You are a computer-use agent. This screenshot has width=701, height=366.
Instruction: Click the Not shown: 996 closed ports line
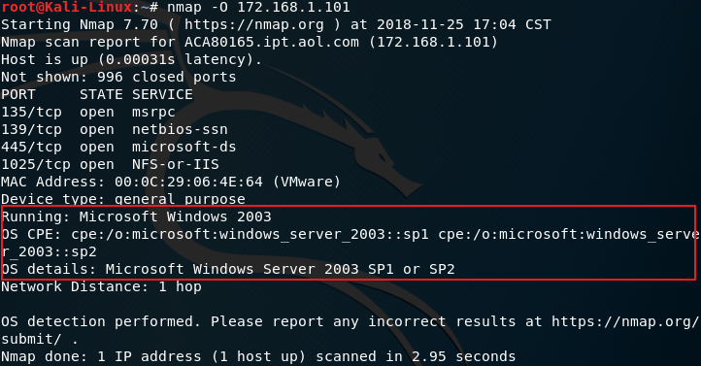pyautogui.click(x=118, y=77)
